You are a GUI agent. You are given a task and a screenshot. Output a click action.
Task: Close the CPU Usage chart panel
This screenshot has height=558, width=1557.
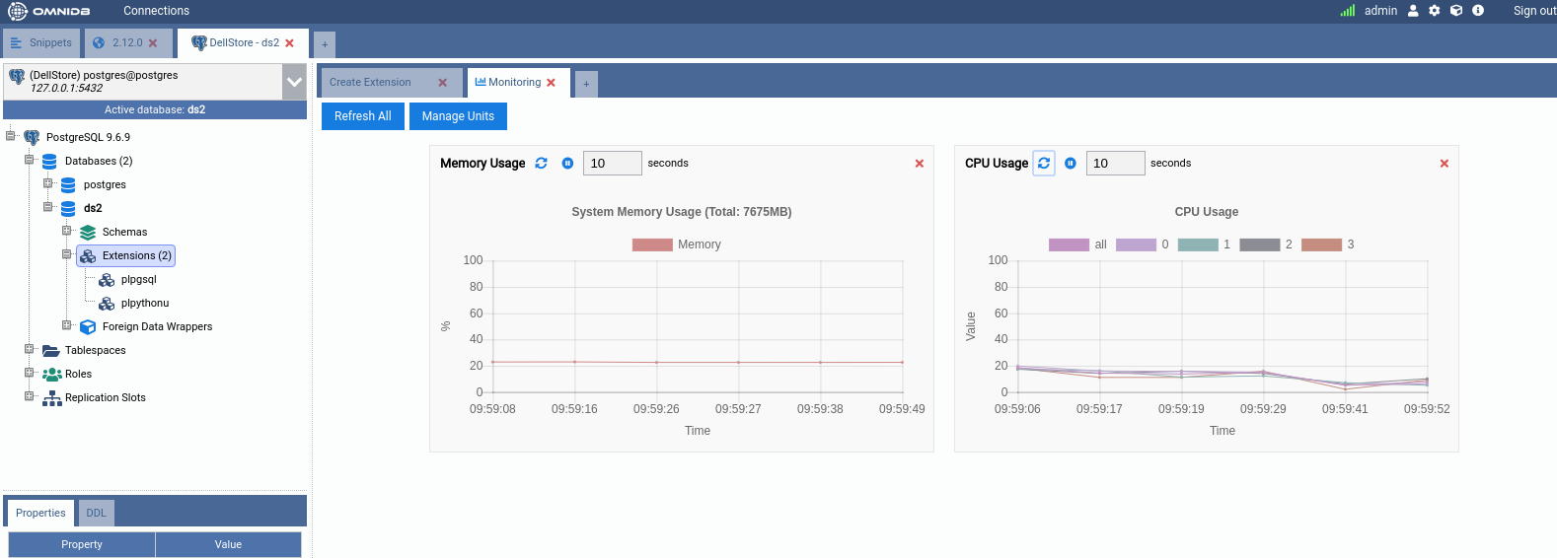tap(1445, 164)
